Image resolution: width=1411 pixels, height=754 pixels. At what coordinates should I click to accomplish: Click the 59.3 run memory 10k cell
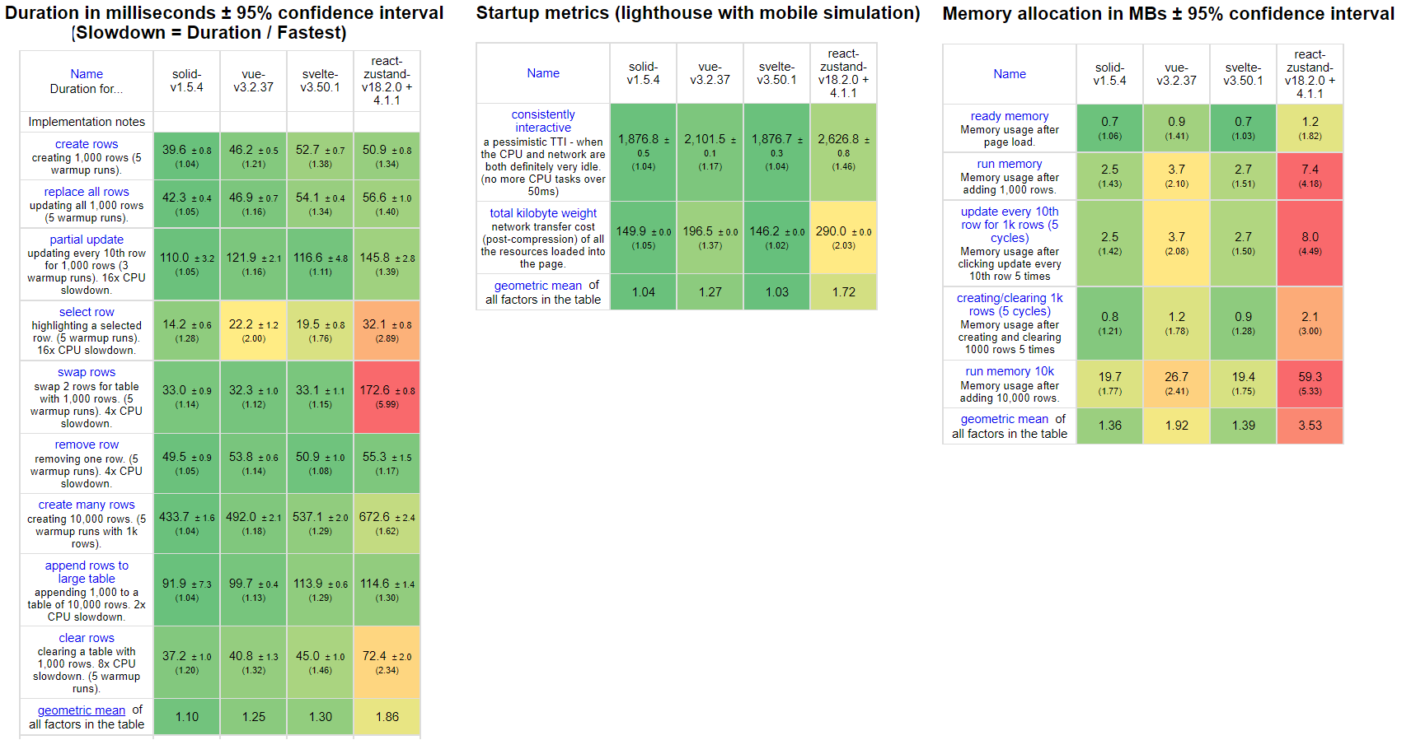[1310, 384]
